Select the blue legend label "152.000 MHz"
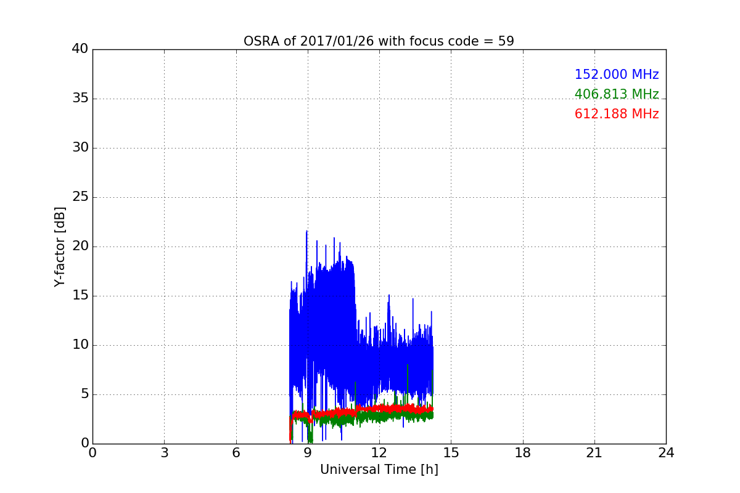 [x=617, y=75]
